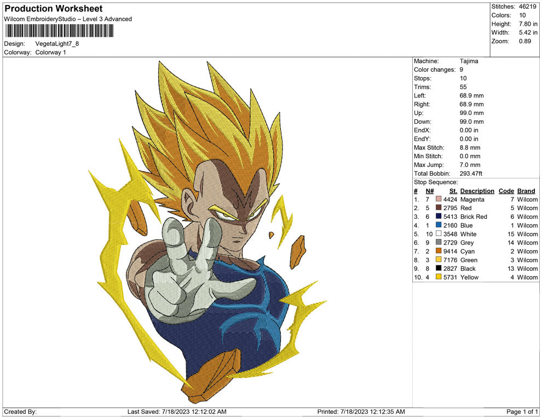Click the St. column header

[452, 190]
